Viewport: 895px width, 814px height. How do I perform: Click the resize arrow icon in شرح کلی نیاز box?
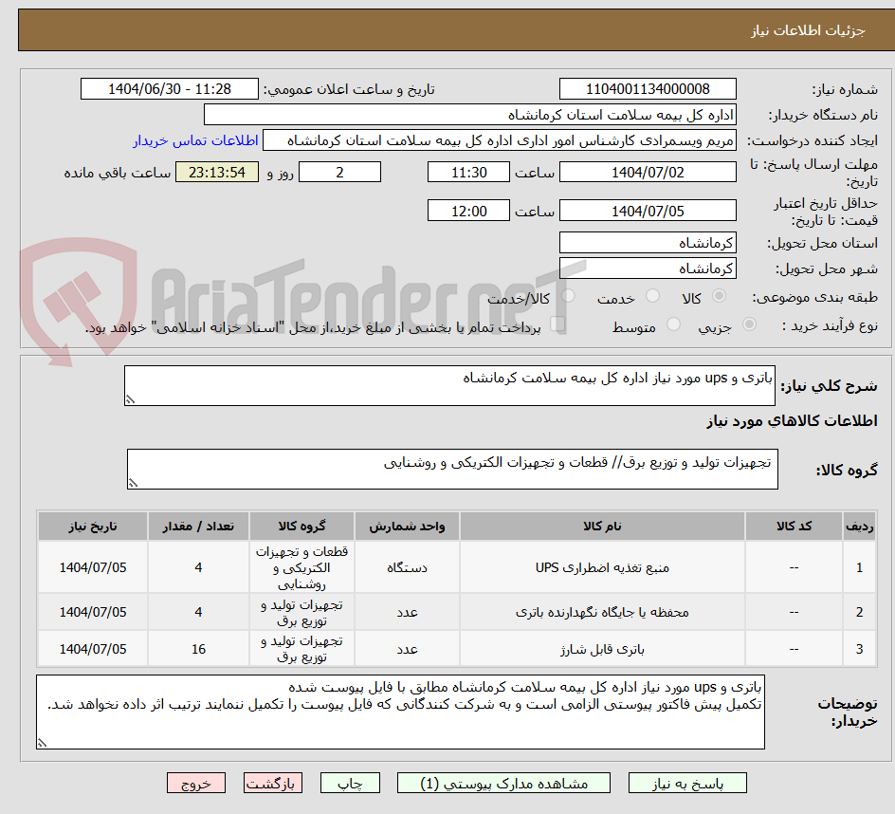click(x=131, y=397)
